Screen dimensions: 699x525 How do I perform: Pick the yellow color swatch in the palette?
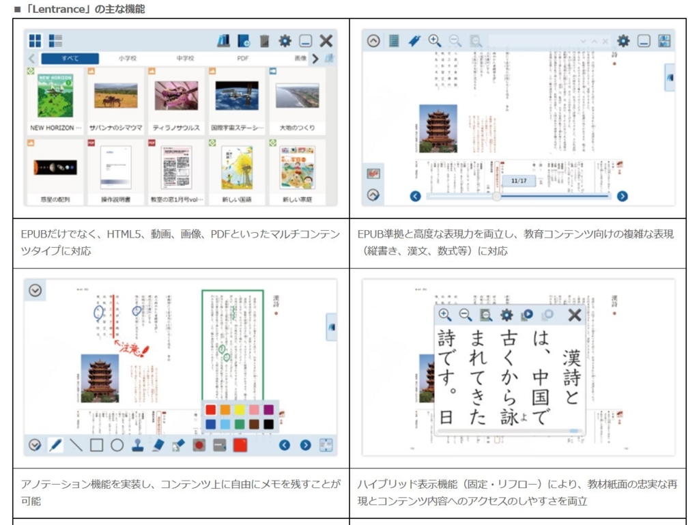(x=240, y=410)
